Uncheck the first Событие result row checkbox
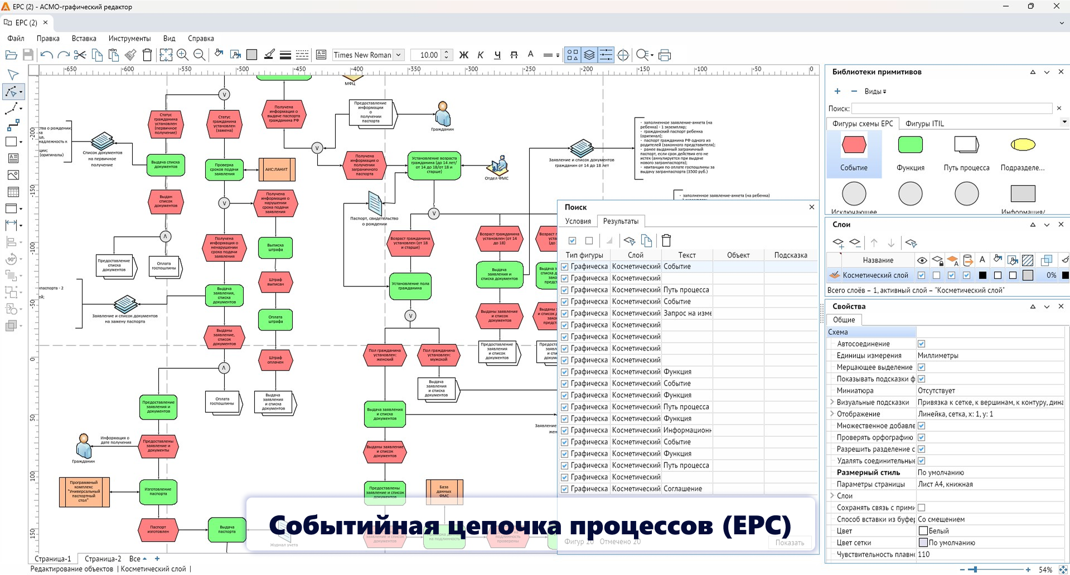 pos(564,267)
